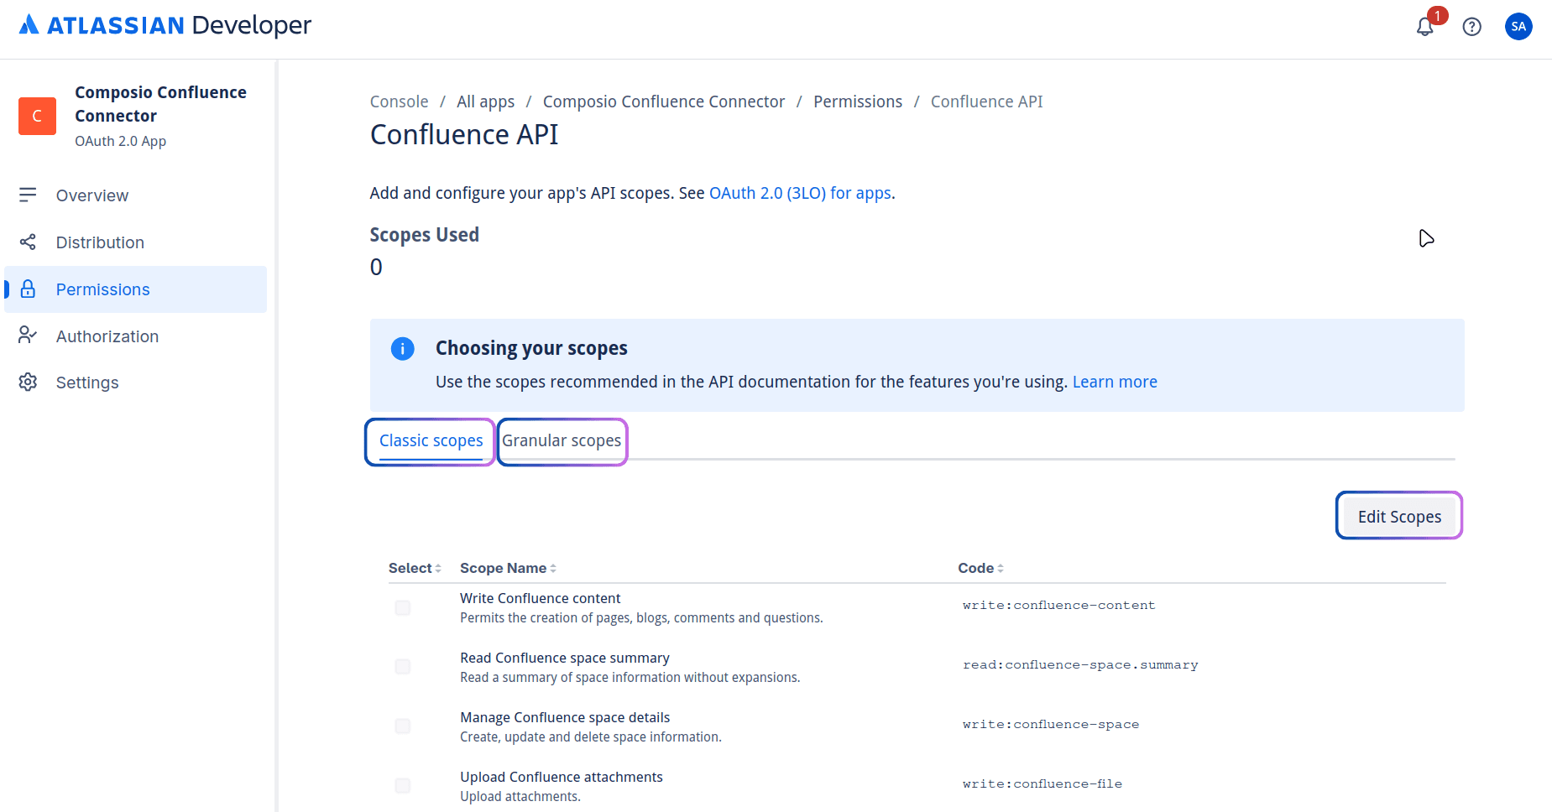Open the help question mark icon
This screenshot has height=812, width=1552.
pos(1471,27)
